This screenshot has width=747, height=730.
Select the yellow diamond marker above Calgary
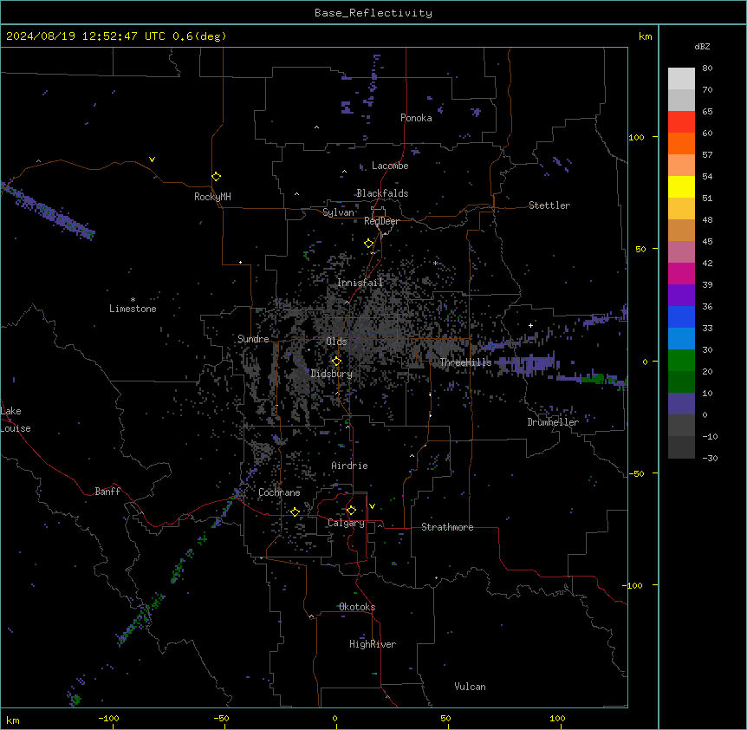tap(351, 511)
